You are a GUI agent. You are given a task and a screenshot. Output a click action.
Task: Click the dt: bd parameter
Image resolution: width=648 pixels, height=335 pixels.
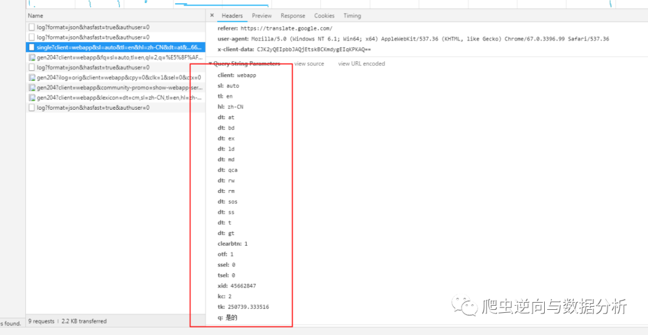tap(226, 128)
